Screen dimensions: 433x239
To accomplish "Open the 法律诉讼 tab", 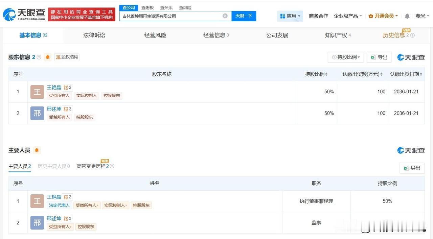I will (94, 35).
